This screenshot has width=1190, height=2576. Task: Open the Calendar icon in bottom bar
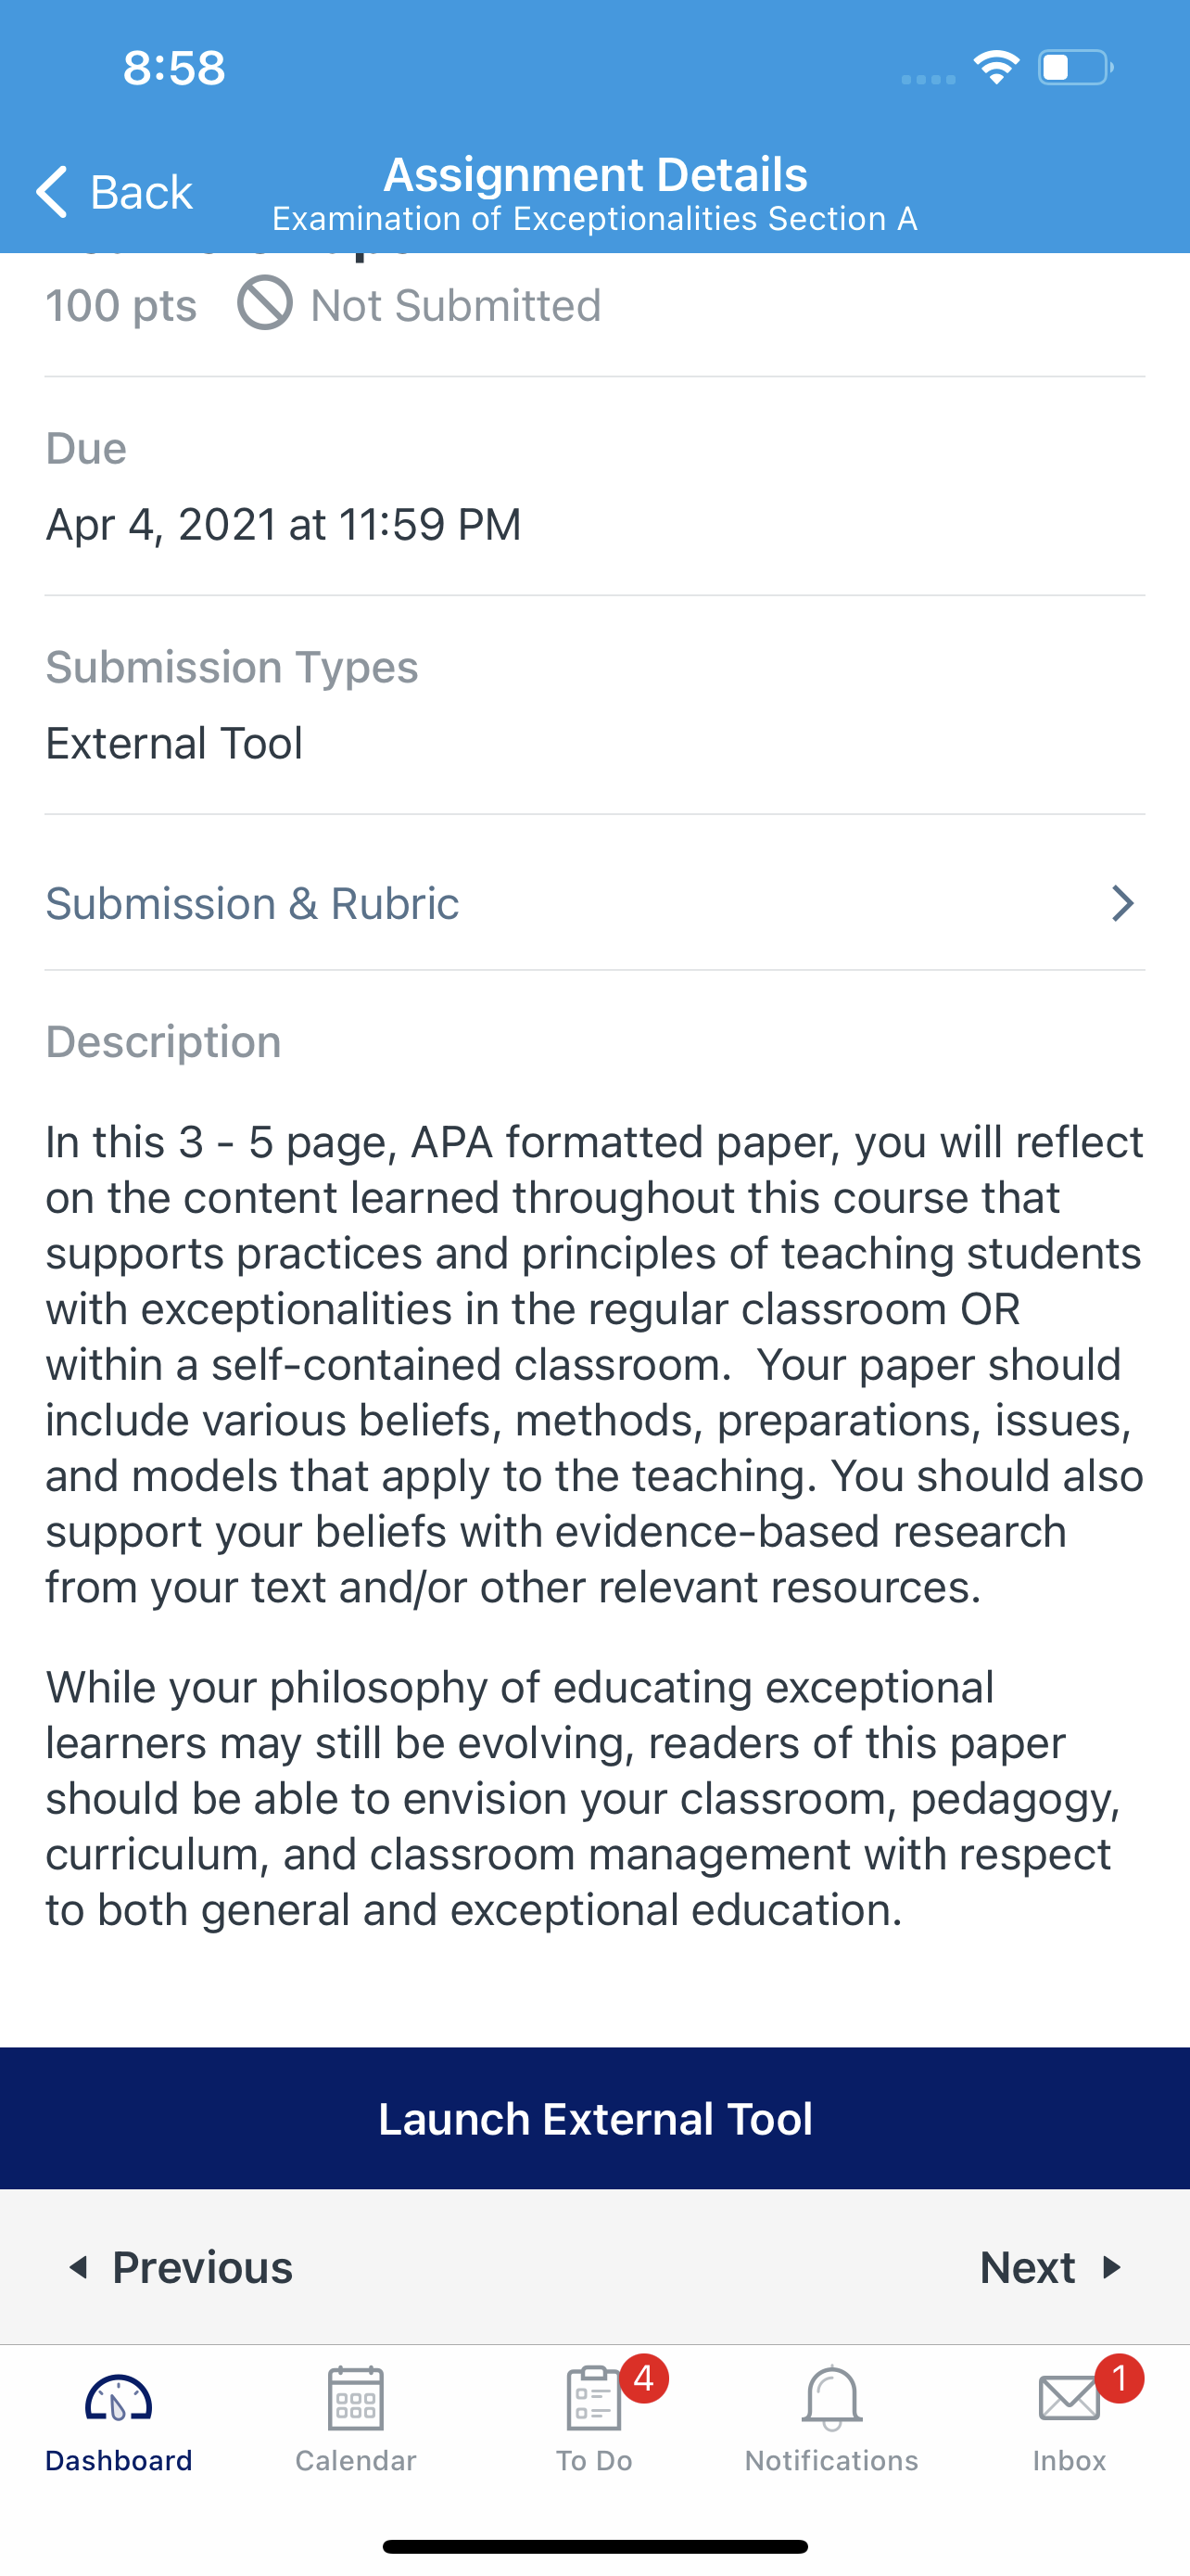(356, 2397)
